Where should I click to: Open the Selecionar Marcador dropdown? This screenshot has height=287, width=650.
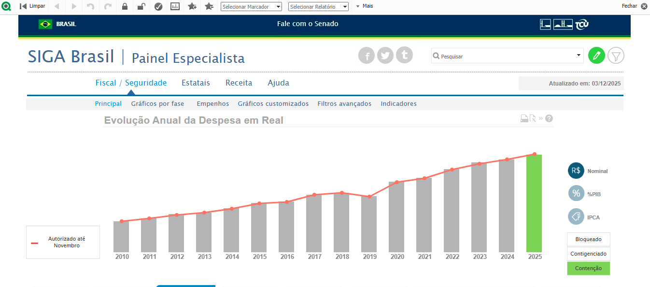point(251,6)
